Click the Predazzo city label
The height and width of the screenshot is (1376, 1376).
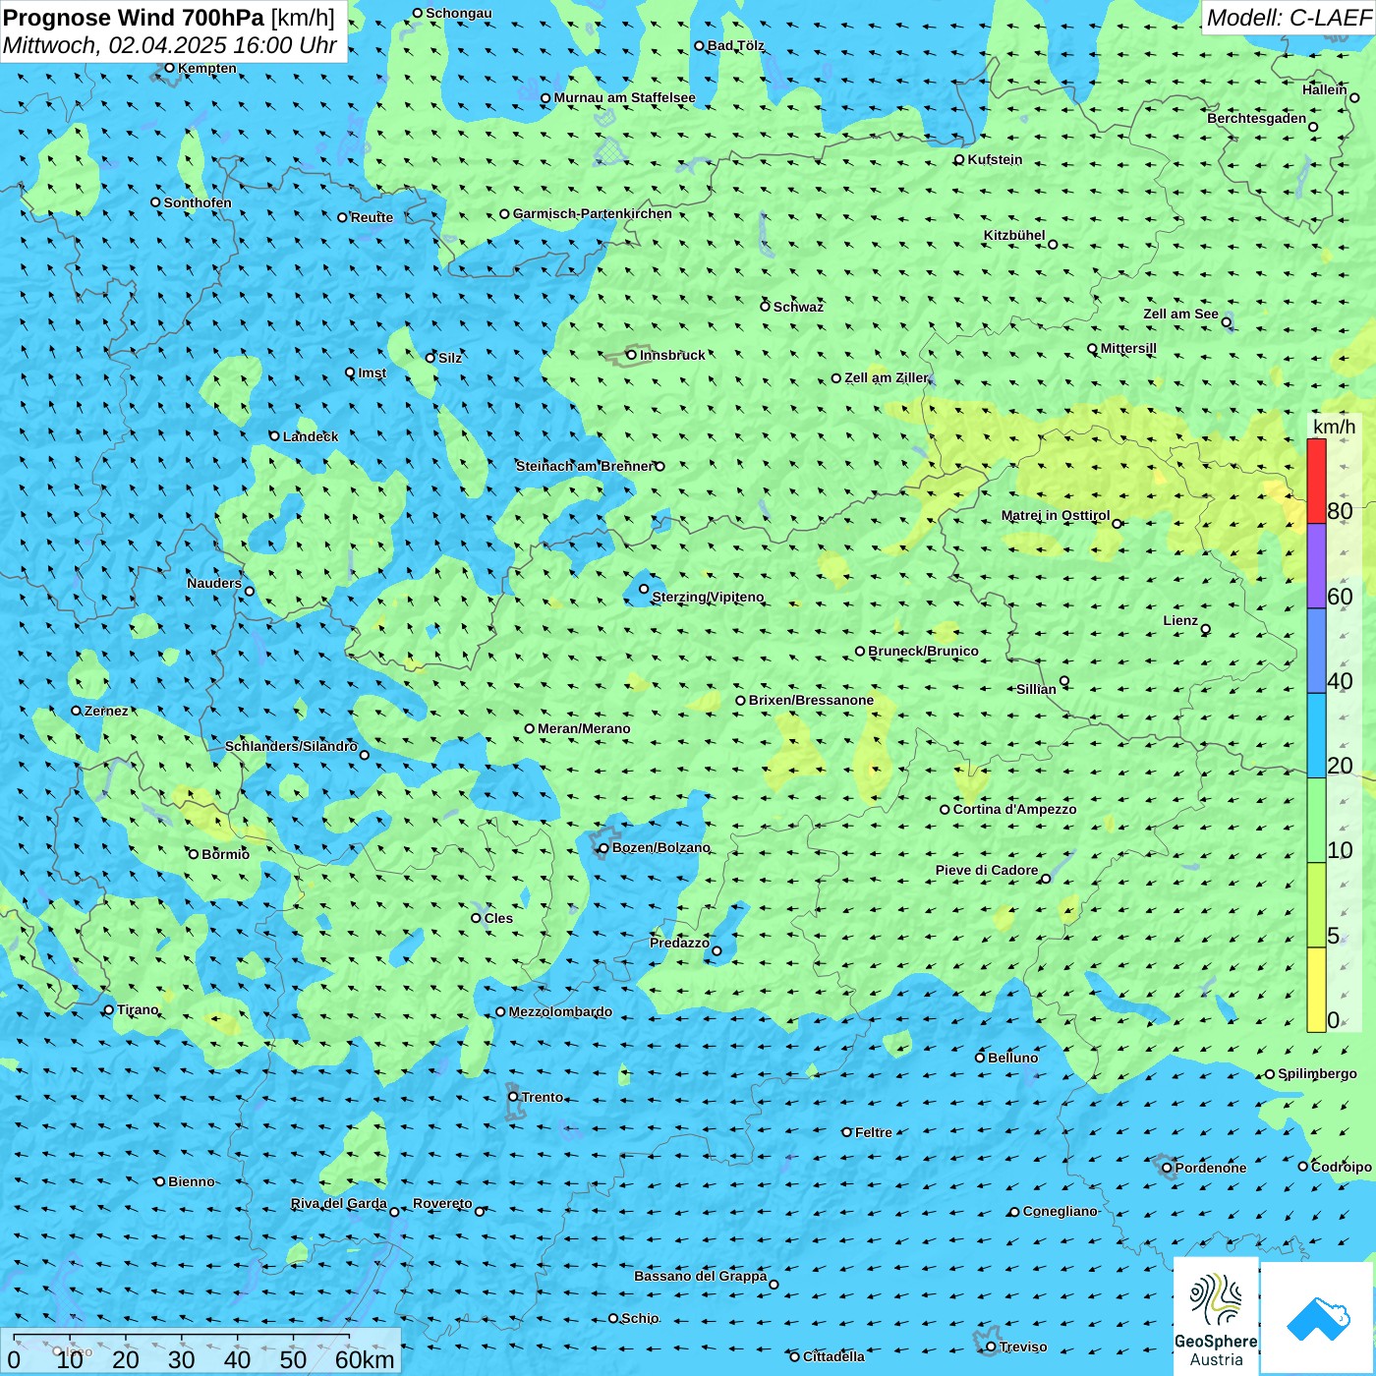tap(679, 943)
